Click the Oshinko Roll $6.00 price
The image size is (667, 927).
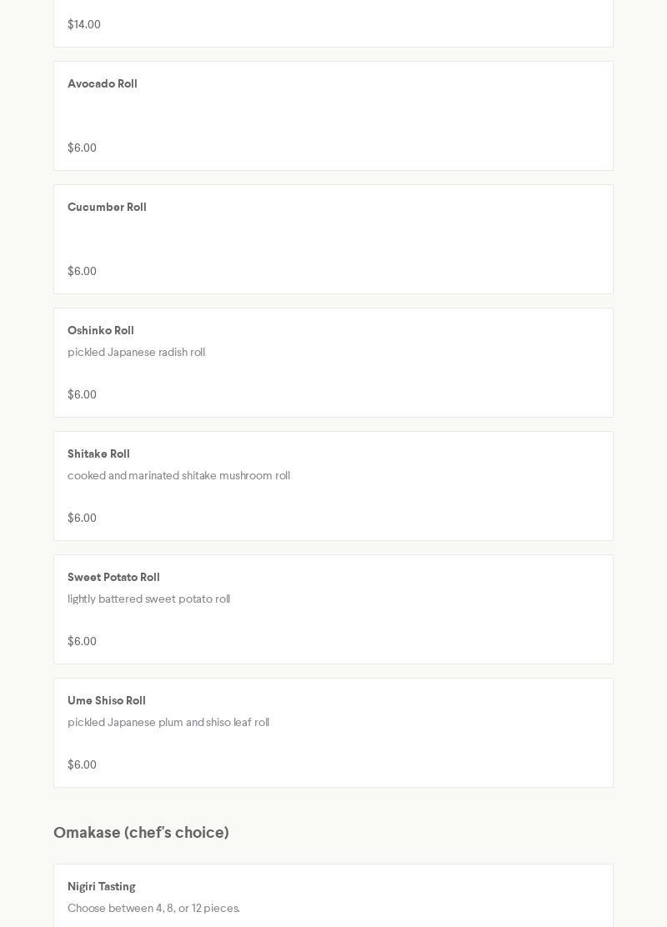tap(82, 394)
